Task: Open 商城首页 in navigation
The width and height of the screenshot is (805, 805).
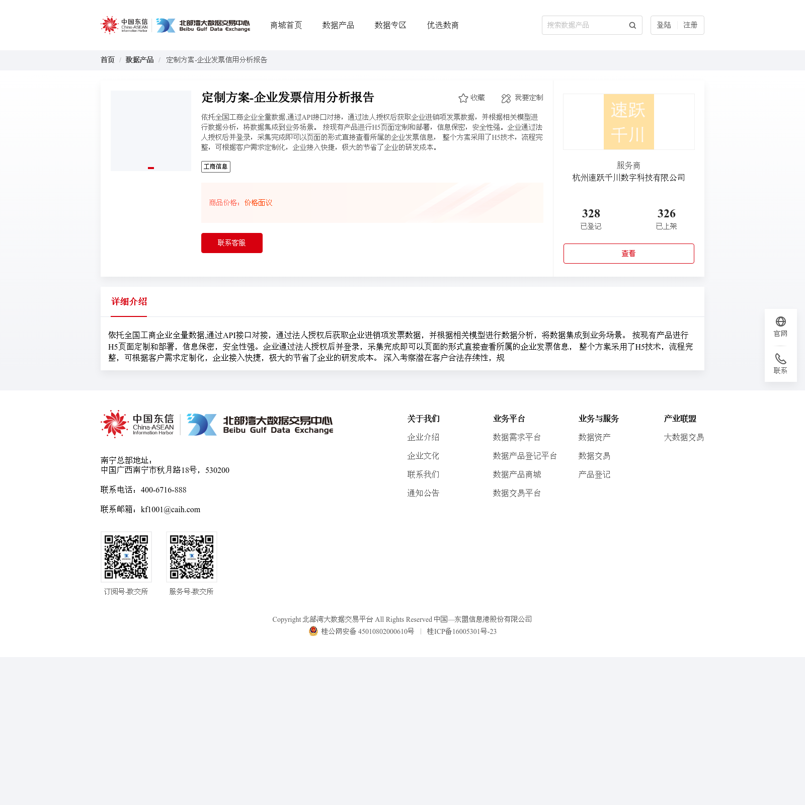Action: coord(286,25)
